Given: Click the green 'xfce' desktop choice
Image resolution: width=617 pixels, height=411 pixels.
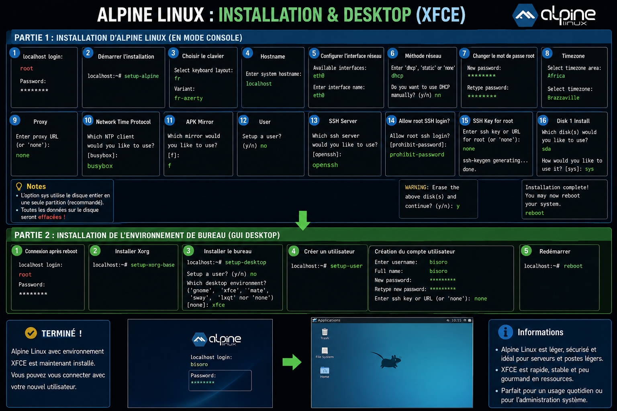Looking at the screenshot, I should tap(219, 305).
